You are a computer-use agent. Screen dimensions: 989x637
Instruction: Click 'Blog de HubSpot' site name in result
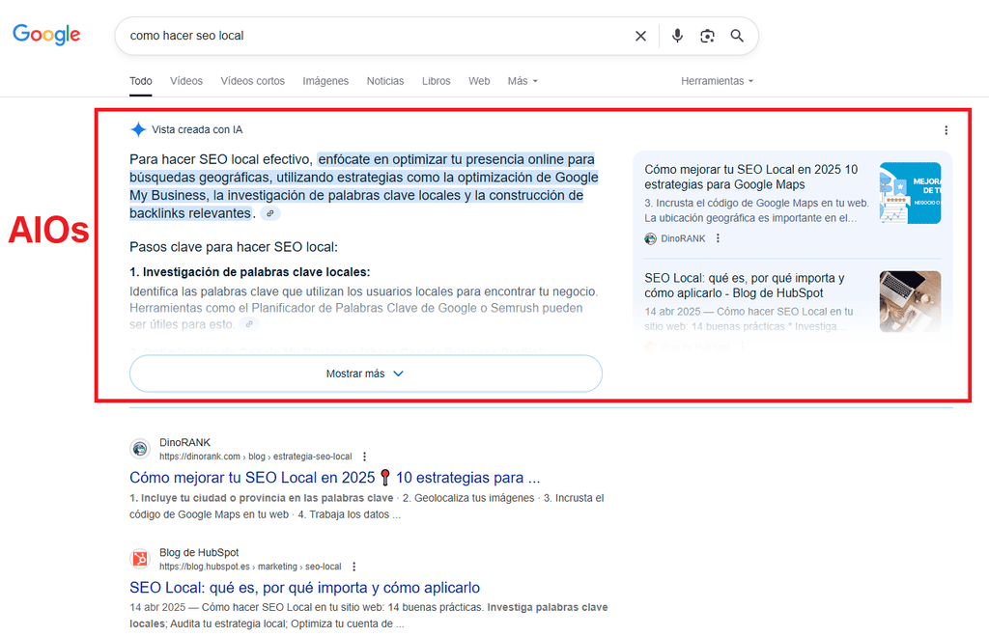[199, 553]
